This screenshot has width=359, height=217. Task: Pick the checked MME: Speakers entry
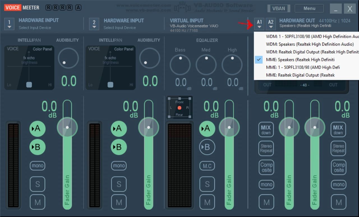pos(307,60)
